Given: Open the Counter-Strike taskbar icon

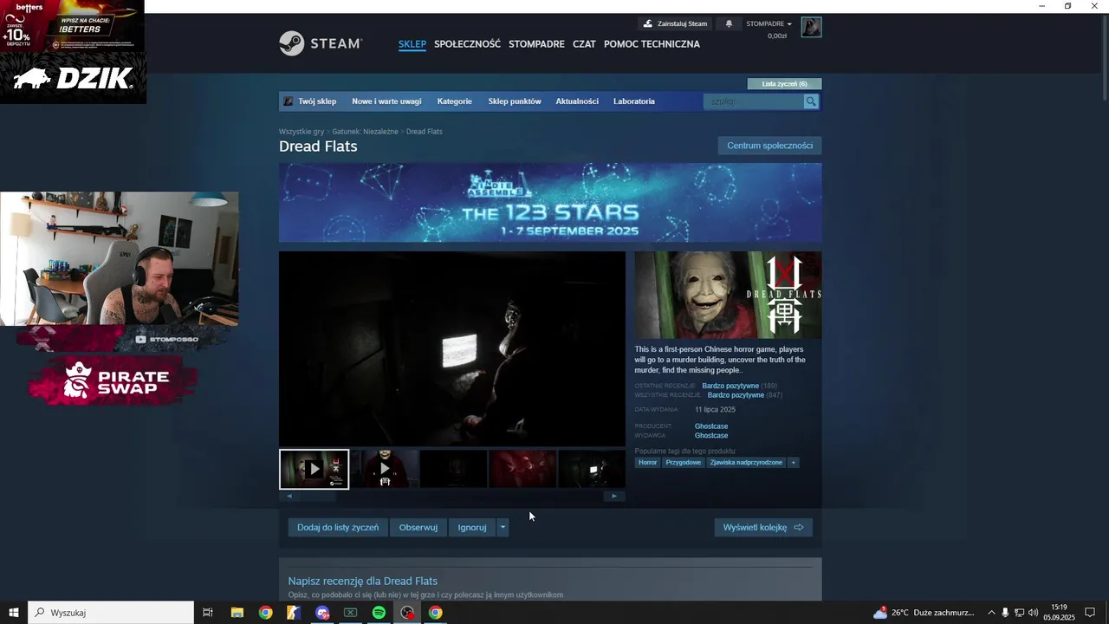Looking at the screenshot, I should point(294,613).
